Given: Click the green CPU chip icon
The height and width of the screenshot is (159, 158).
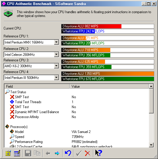Looking at the screenshot, I should tap(8, 13).
